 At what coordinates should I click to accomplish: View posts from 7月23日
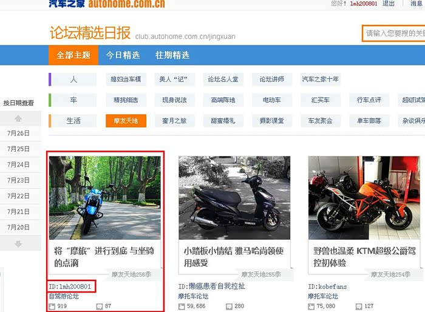[18, 180]
